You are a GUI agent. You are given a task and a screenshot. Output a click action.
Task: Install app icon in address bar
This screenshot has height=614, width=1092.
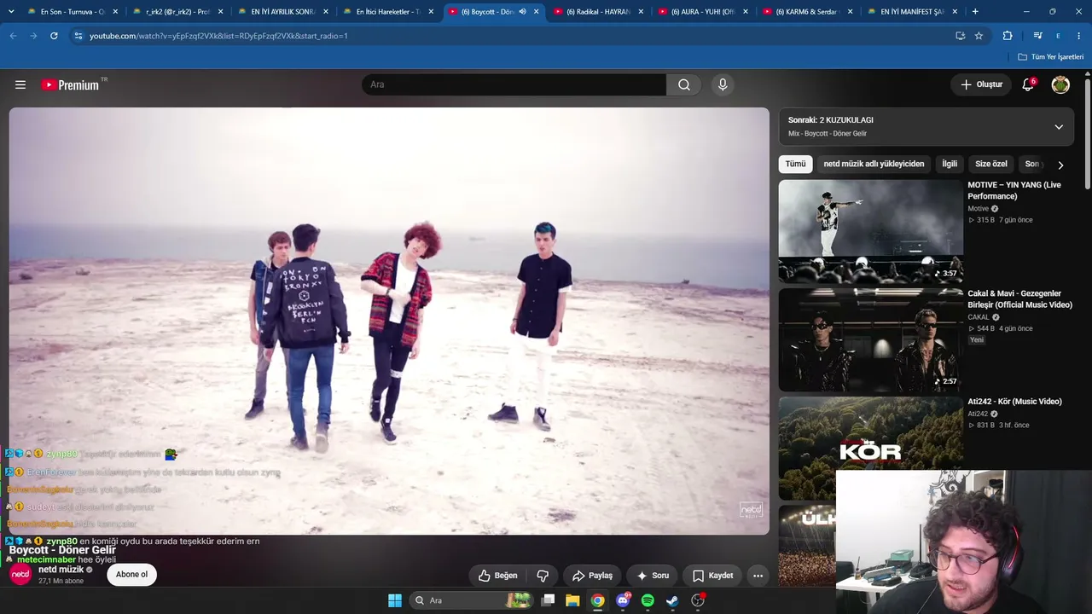click(960, 36)
